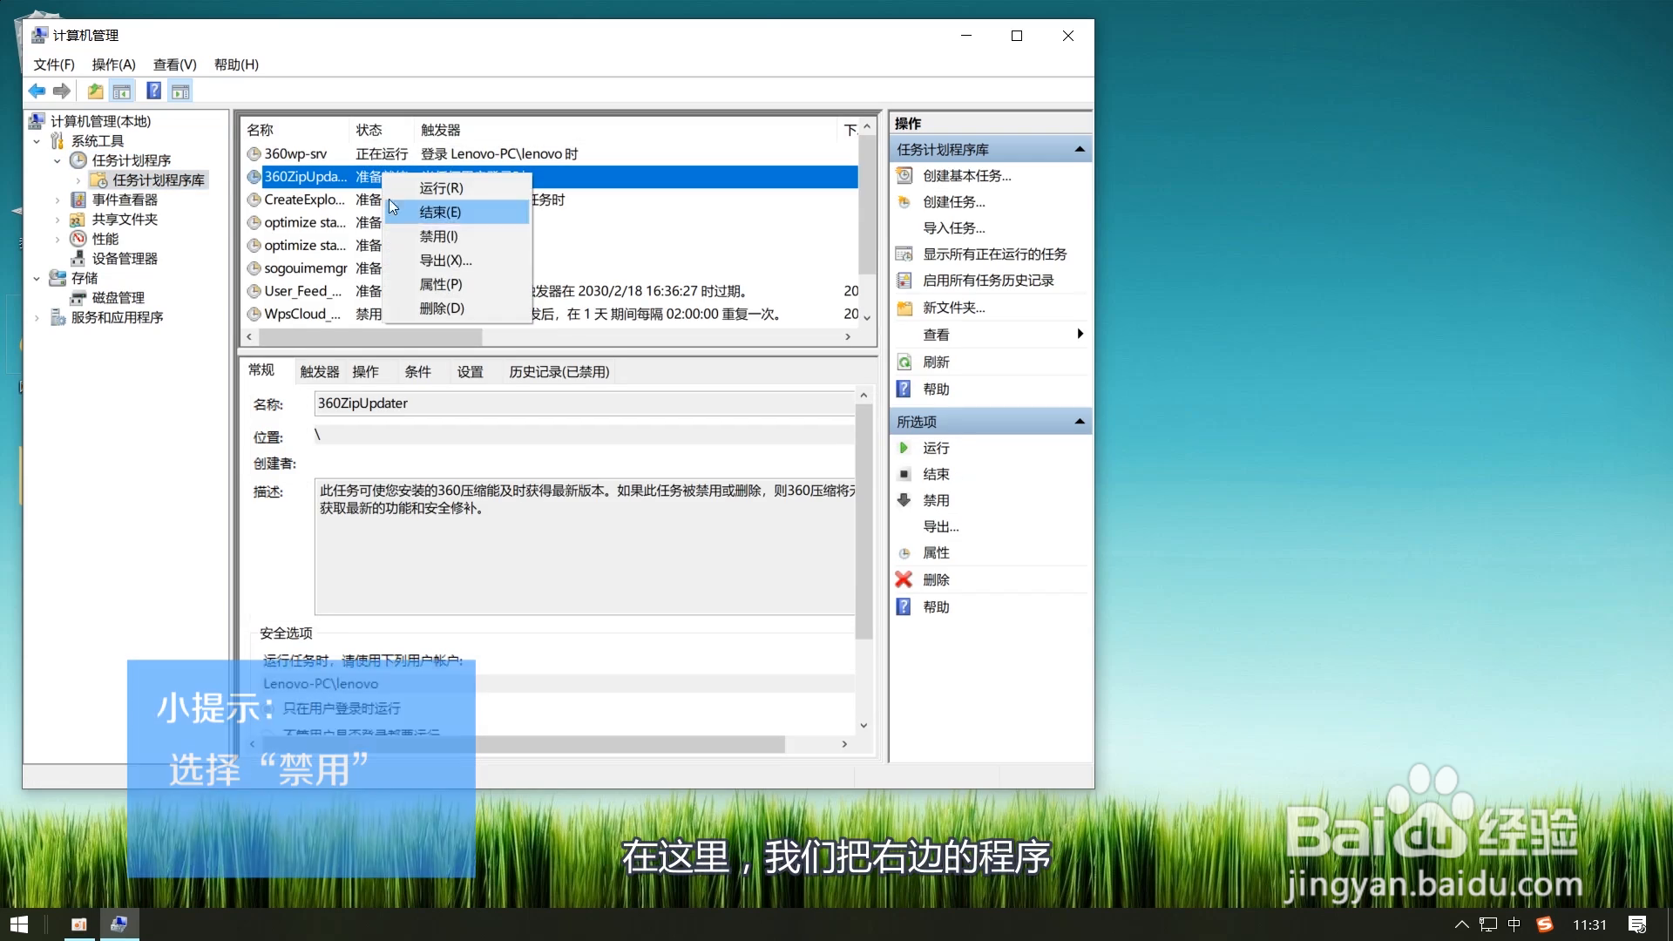
Task: Expand the Services and Applications node
Action: [x=37, y=318]
